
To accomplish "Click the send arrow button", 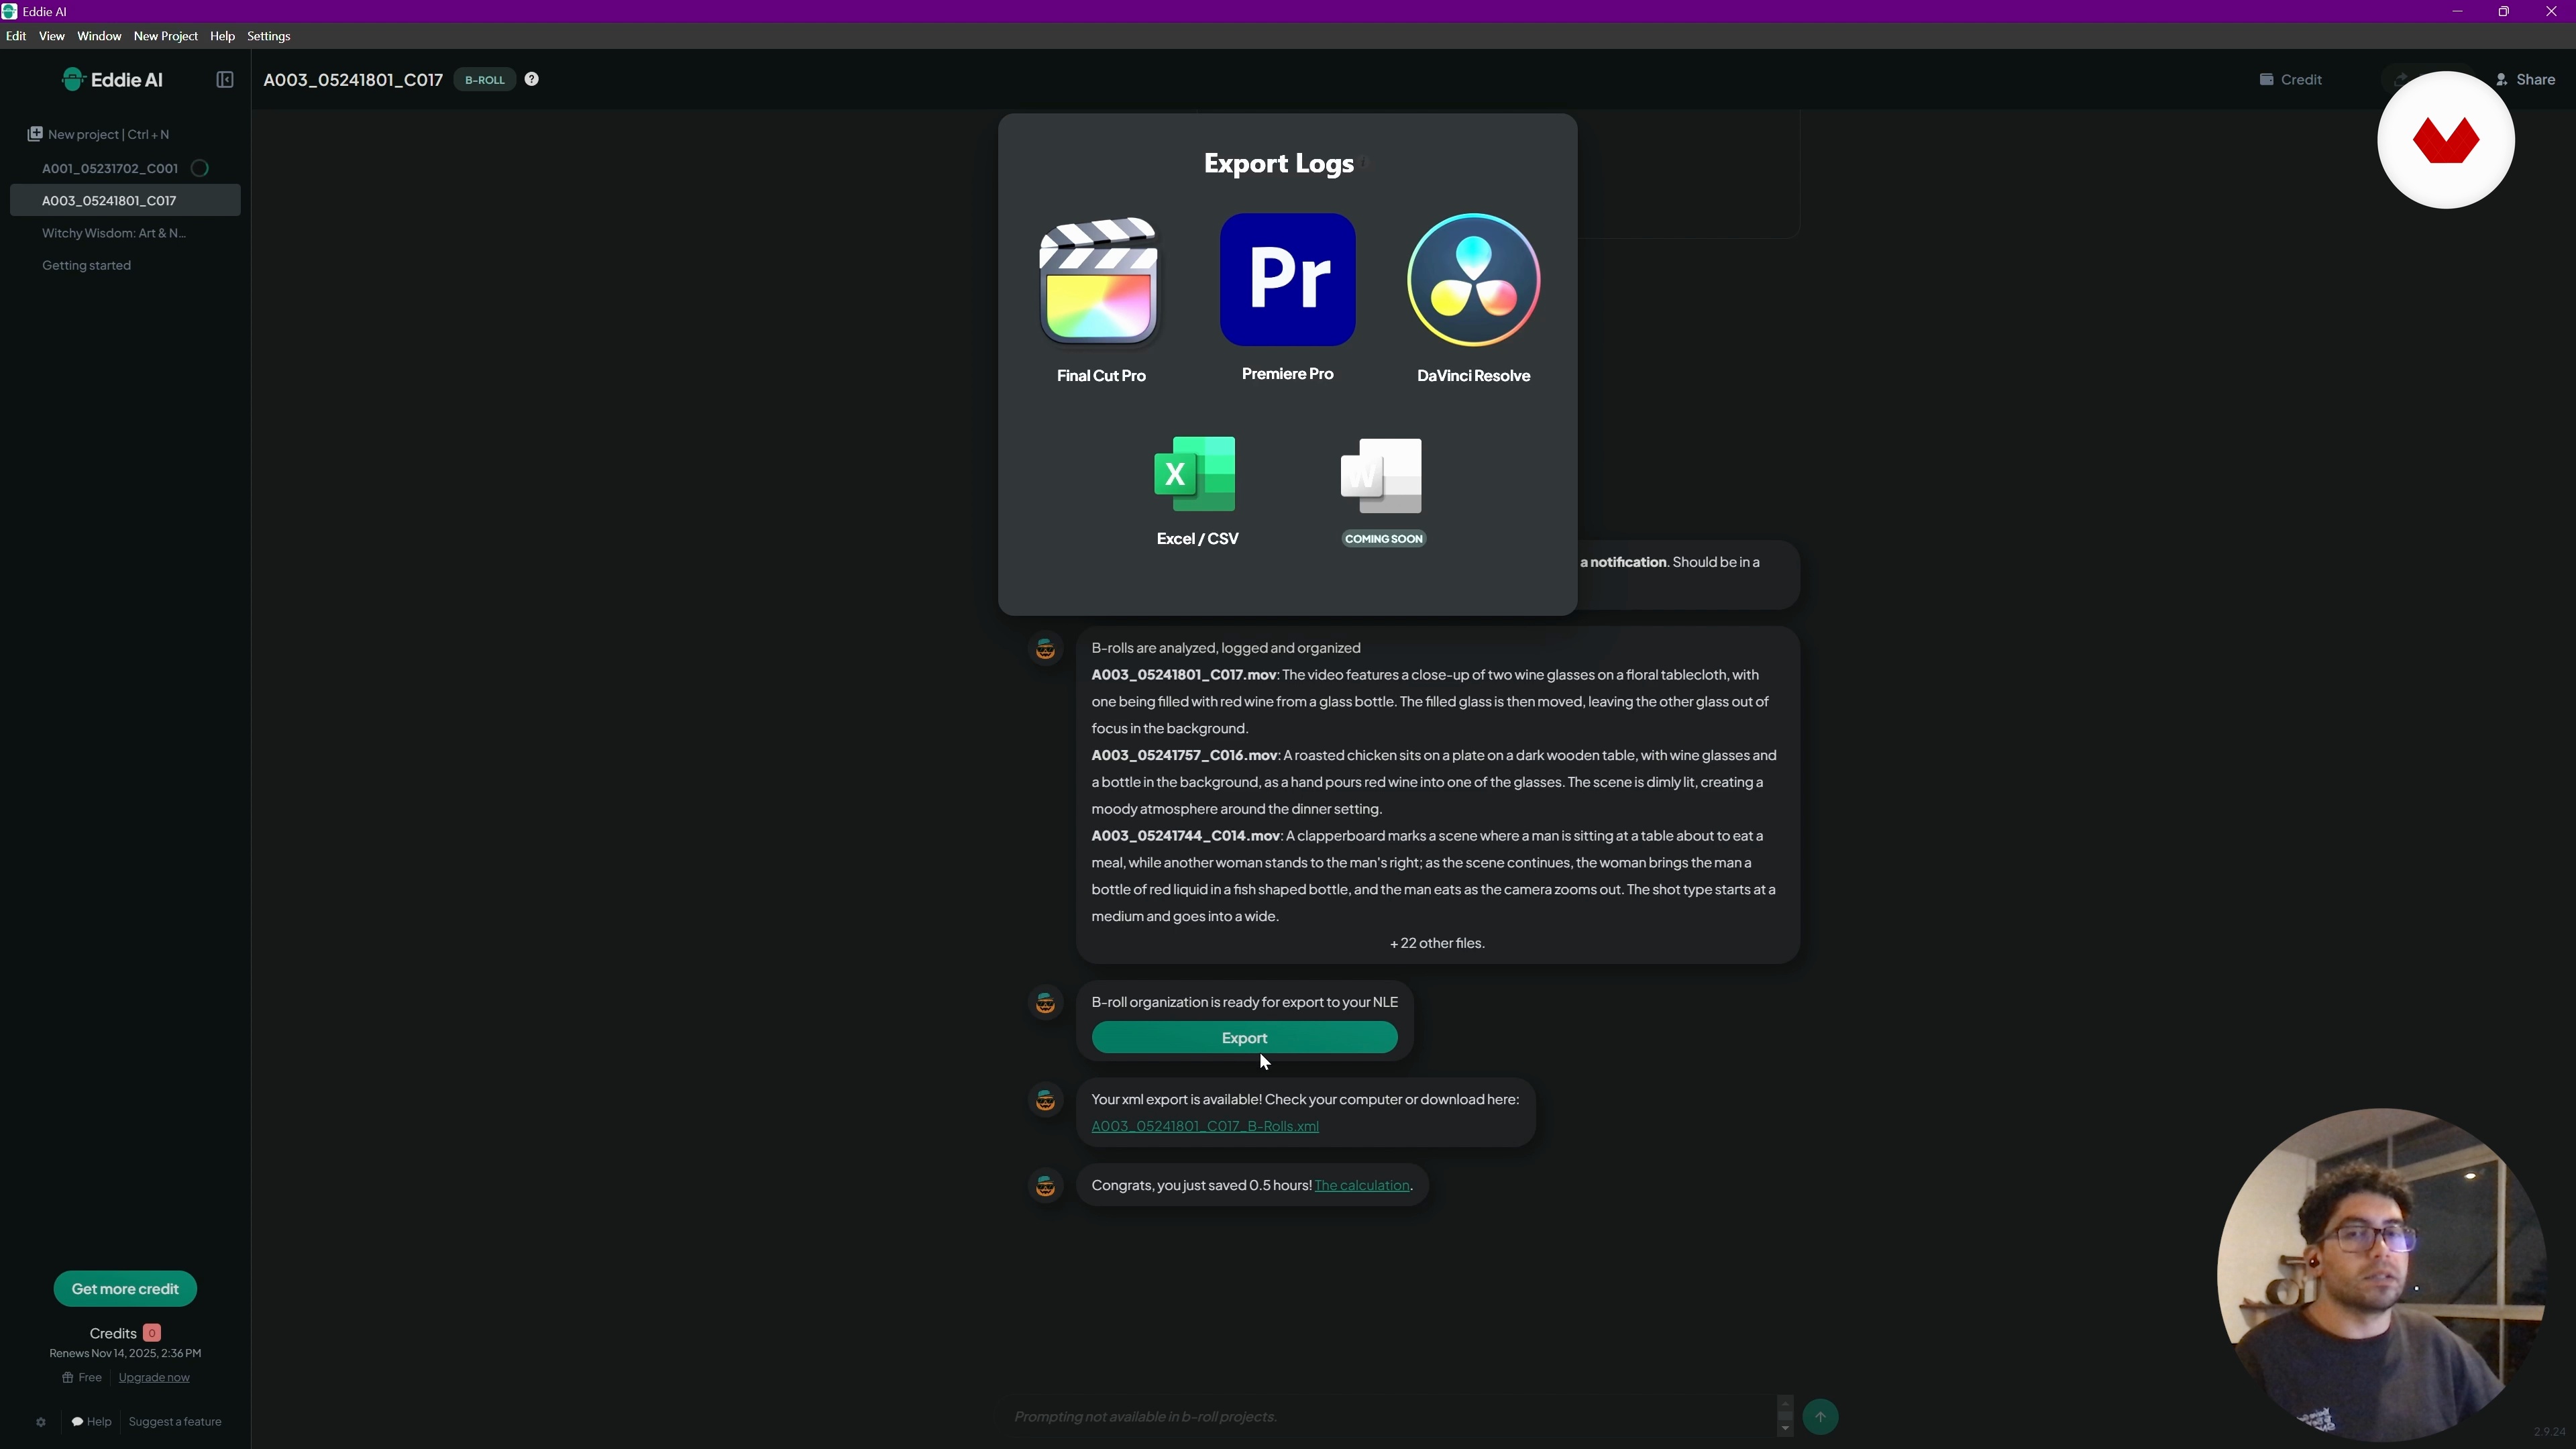I will [1820, 1417].
